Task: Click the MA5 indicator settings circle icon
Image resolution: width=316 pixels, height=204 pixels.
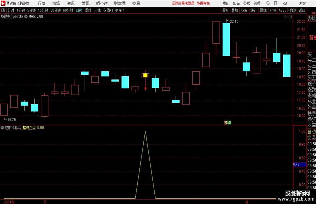Action: [x=26, y=16]
